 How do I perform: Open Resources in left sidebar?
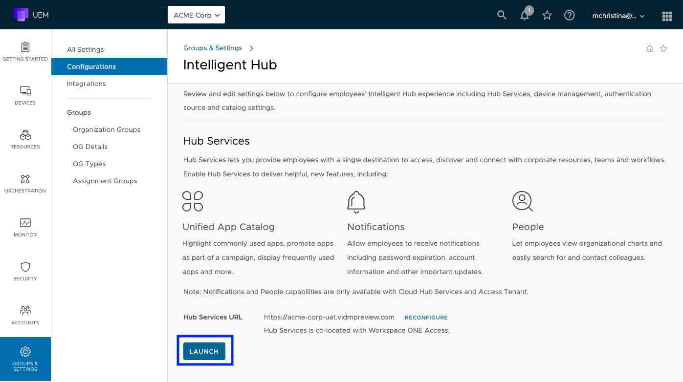(25, 139)
